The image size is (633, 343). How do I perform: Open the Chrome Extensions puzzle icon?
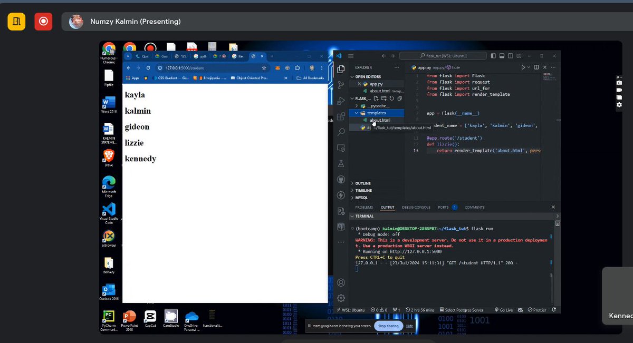[298, 68]
